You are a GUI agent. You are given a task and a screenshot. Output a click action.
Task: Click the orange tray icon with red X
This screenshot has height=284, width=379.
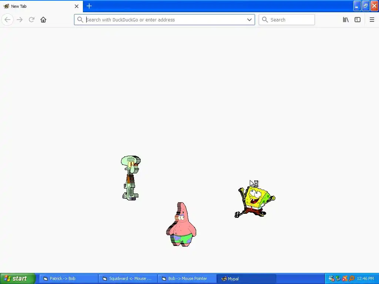coord(345,278)
